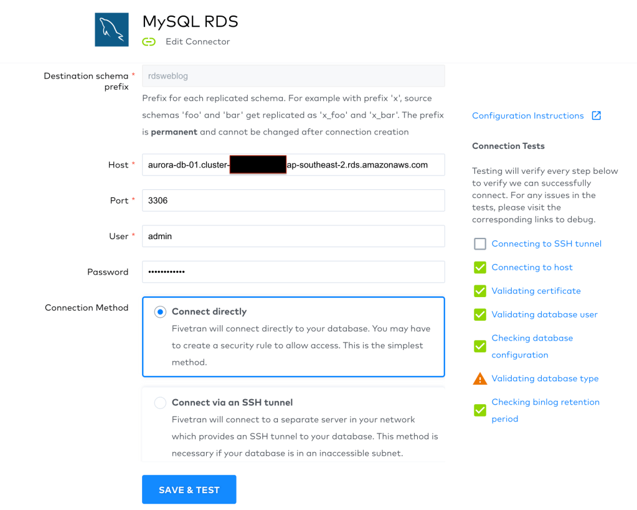The height and width of the screenshot is (510, 637).
Task: Click the empty checkbox beside Connecting to SSH tunnel
Action: 479,244
